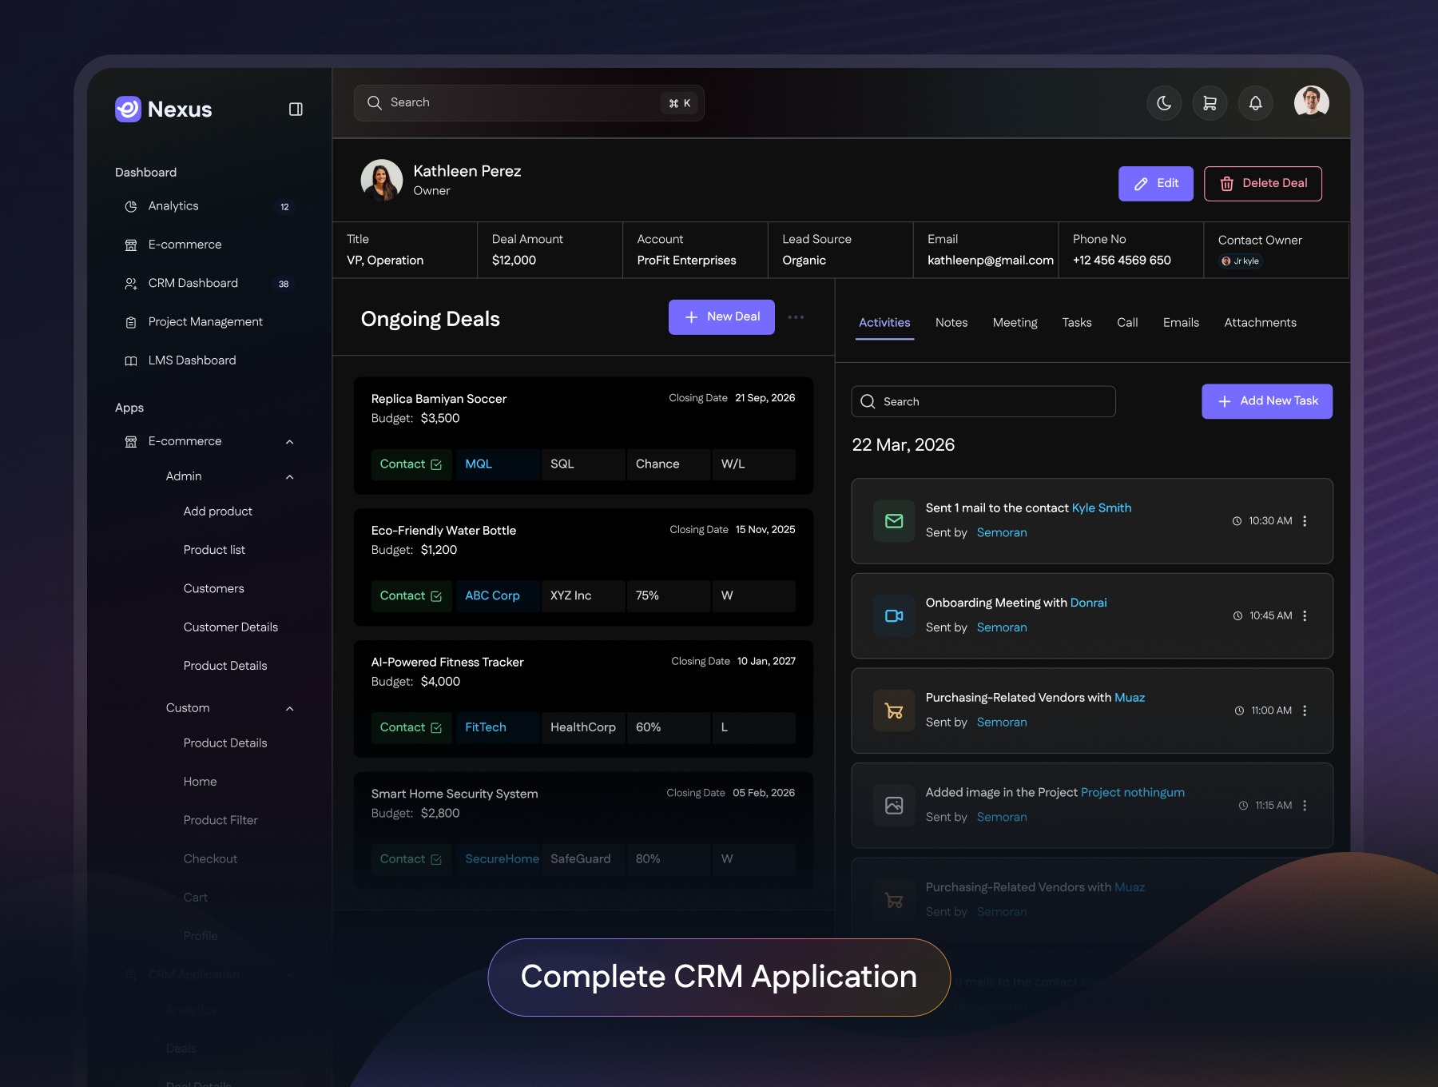This screenshot has height=1087, width=1438.
Task: Click the Nexus logo icon
Action: 128,109
